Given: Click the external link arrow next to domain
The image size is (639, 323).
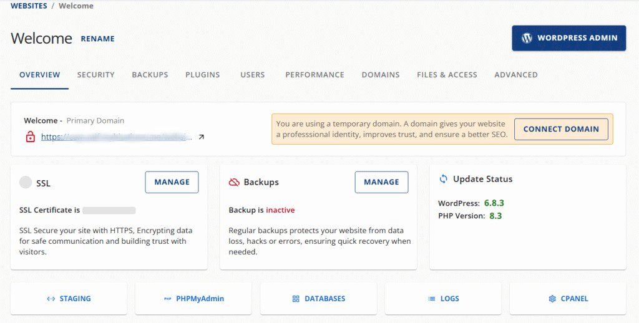Looking at the screenshot, I should click(201, 137).
